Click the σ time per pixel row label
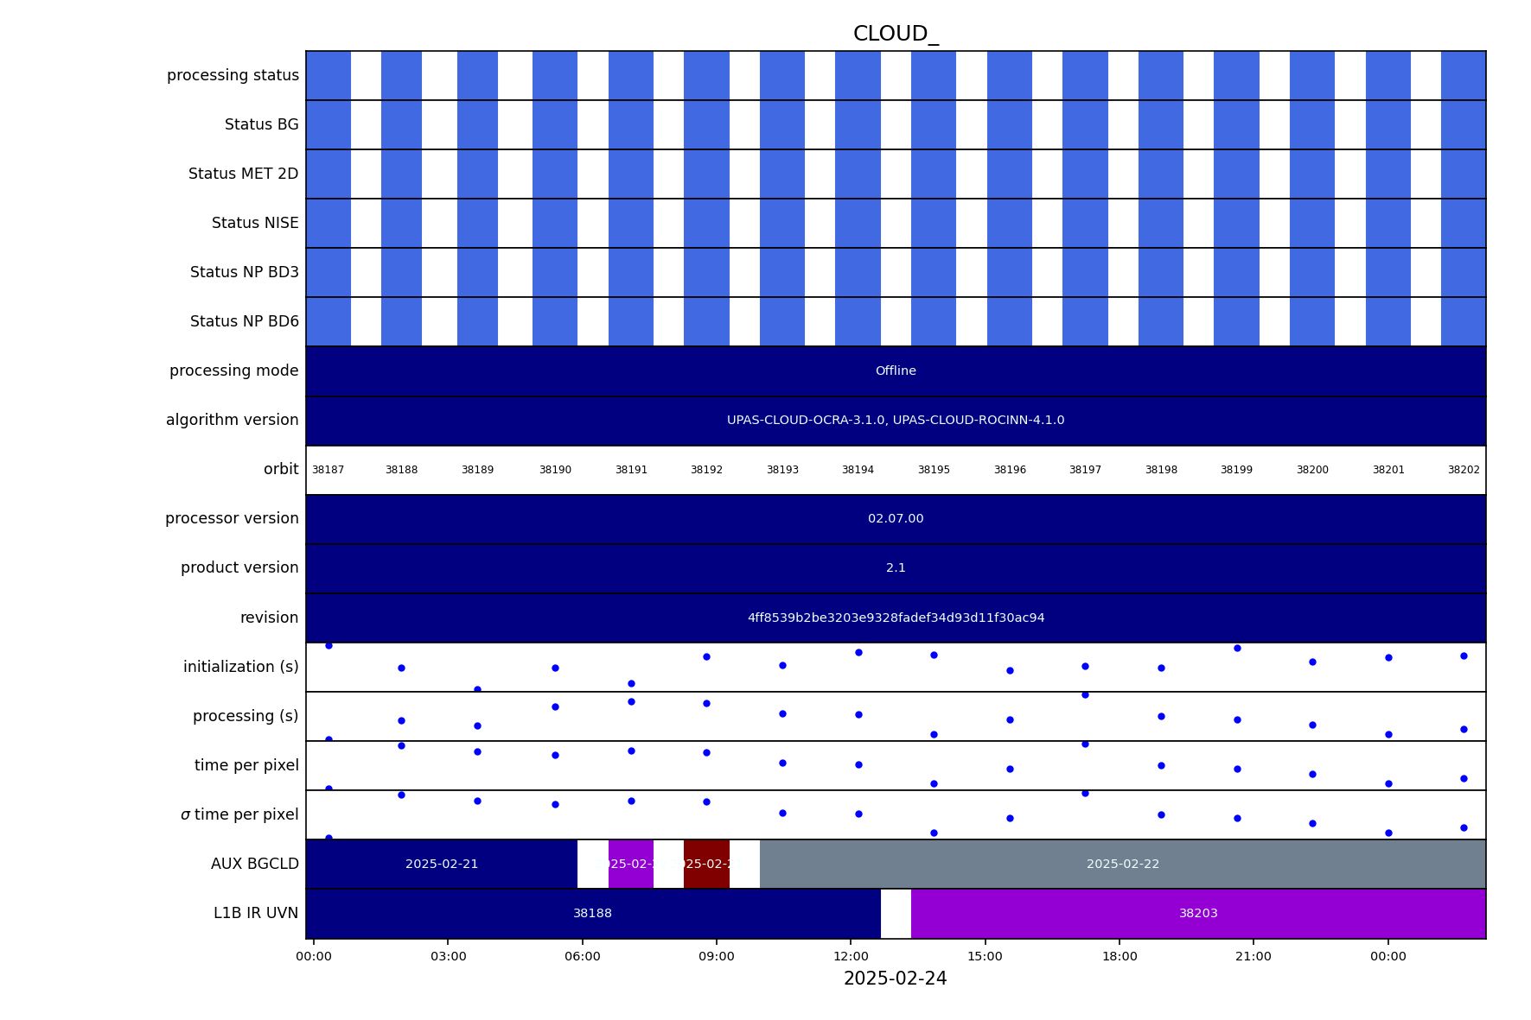Image resolution: width=1531 pixels, height=1020 pixels. [239, 815]
